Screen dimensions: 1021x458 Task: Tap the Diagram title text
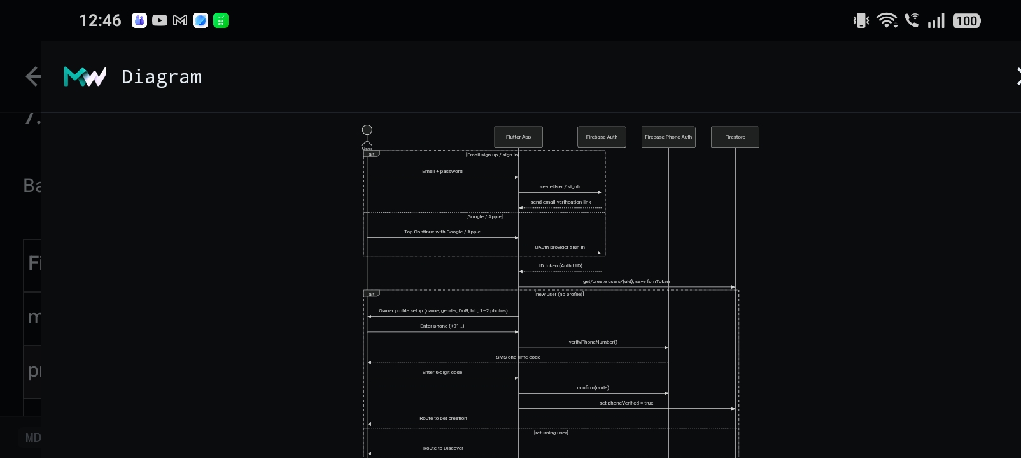click(x=162, y=77)
